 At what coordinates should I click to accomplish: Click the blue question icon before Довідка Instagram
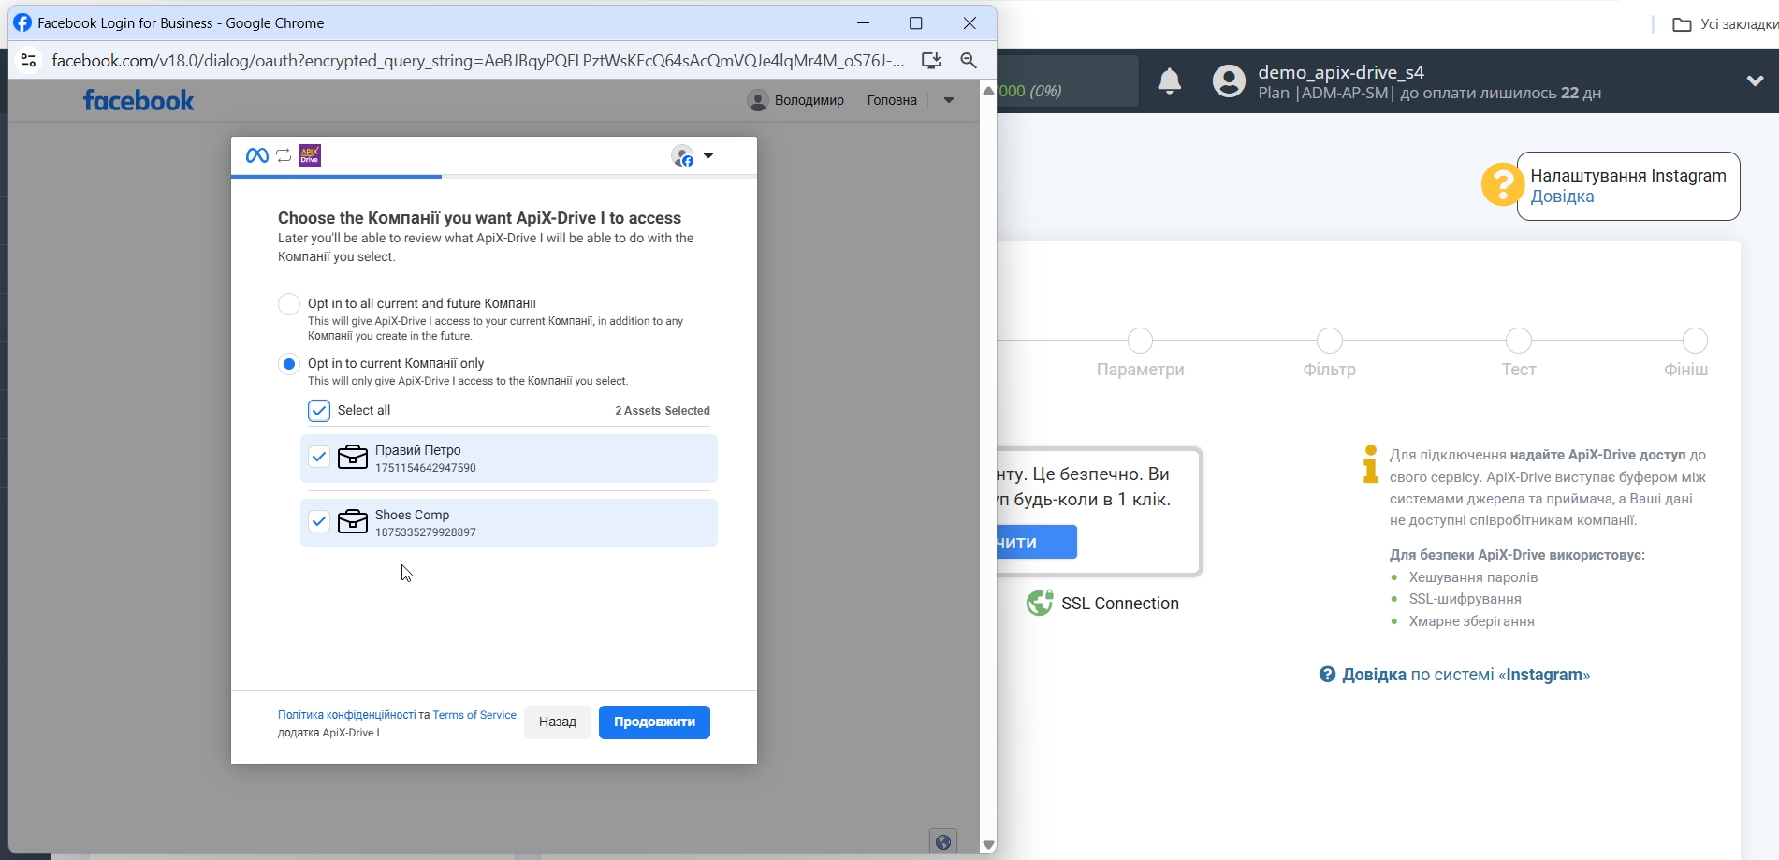1327,675
